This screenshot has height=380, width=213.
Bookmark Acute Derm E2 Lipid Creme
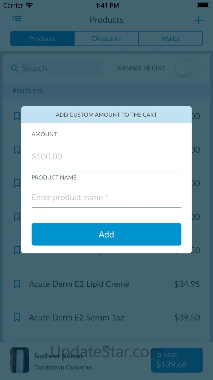(17, 284)
